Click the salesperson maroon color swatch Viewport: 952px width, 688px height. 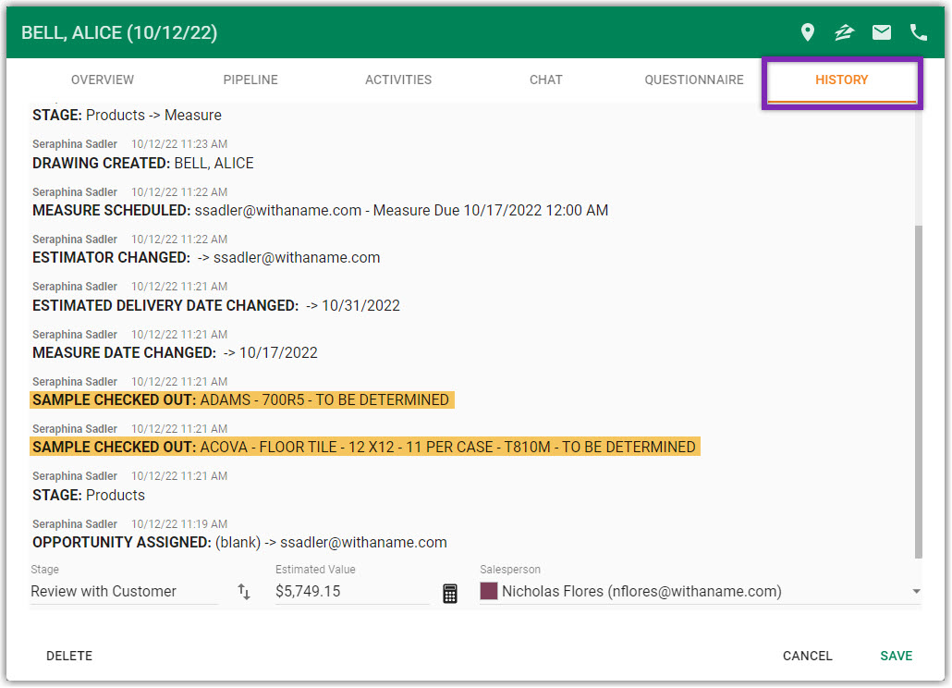tap(488, 592)
